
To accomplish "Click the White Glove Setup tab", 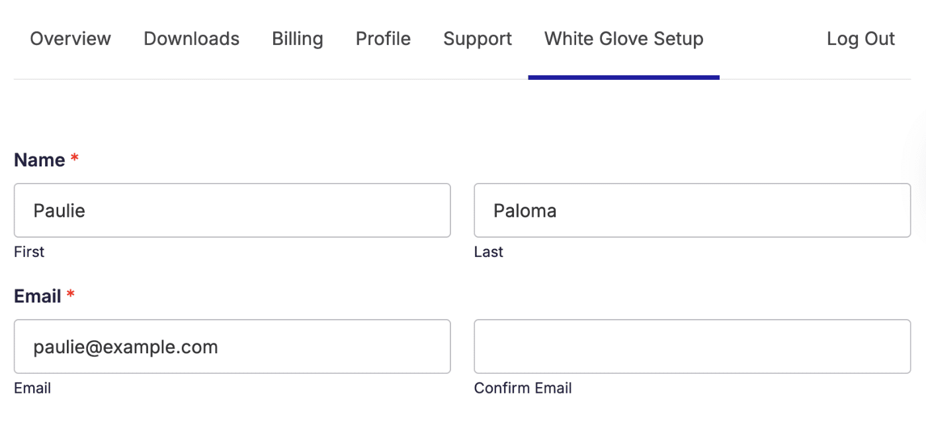I will point(624,39).
